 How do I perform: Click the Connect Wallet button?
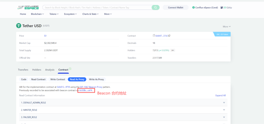pos(176,8)
